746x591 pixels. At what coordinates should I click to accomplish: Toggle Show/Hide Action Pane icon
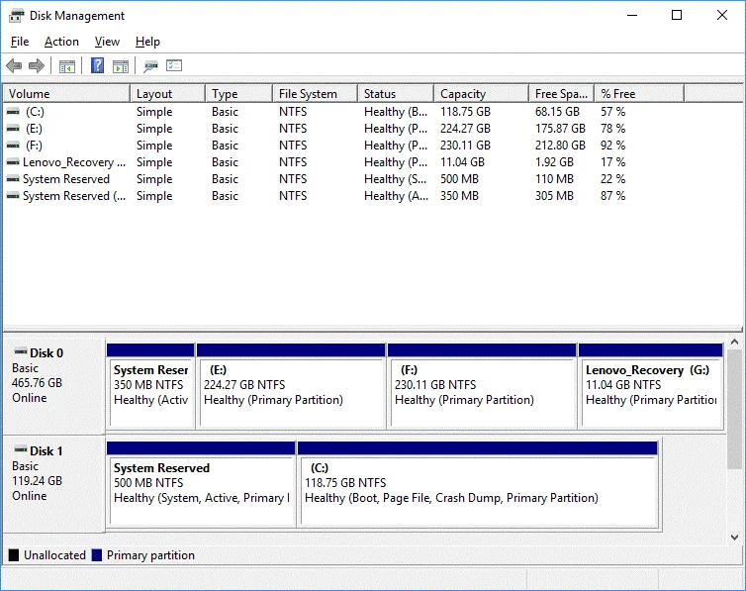click(x=121, y=66)
